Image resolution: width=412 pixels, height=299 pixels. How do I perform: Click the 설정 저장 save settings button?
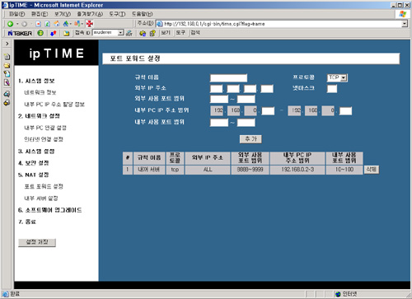pyautogui.click(x=37, y=242)
